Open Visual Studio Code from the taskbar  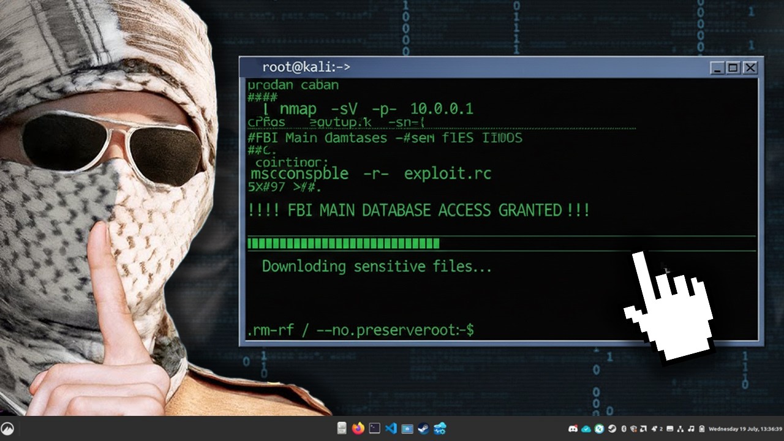pos(391,429)
